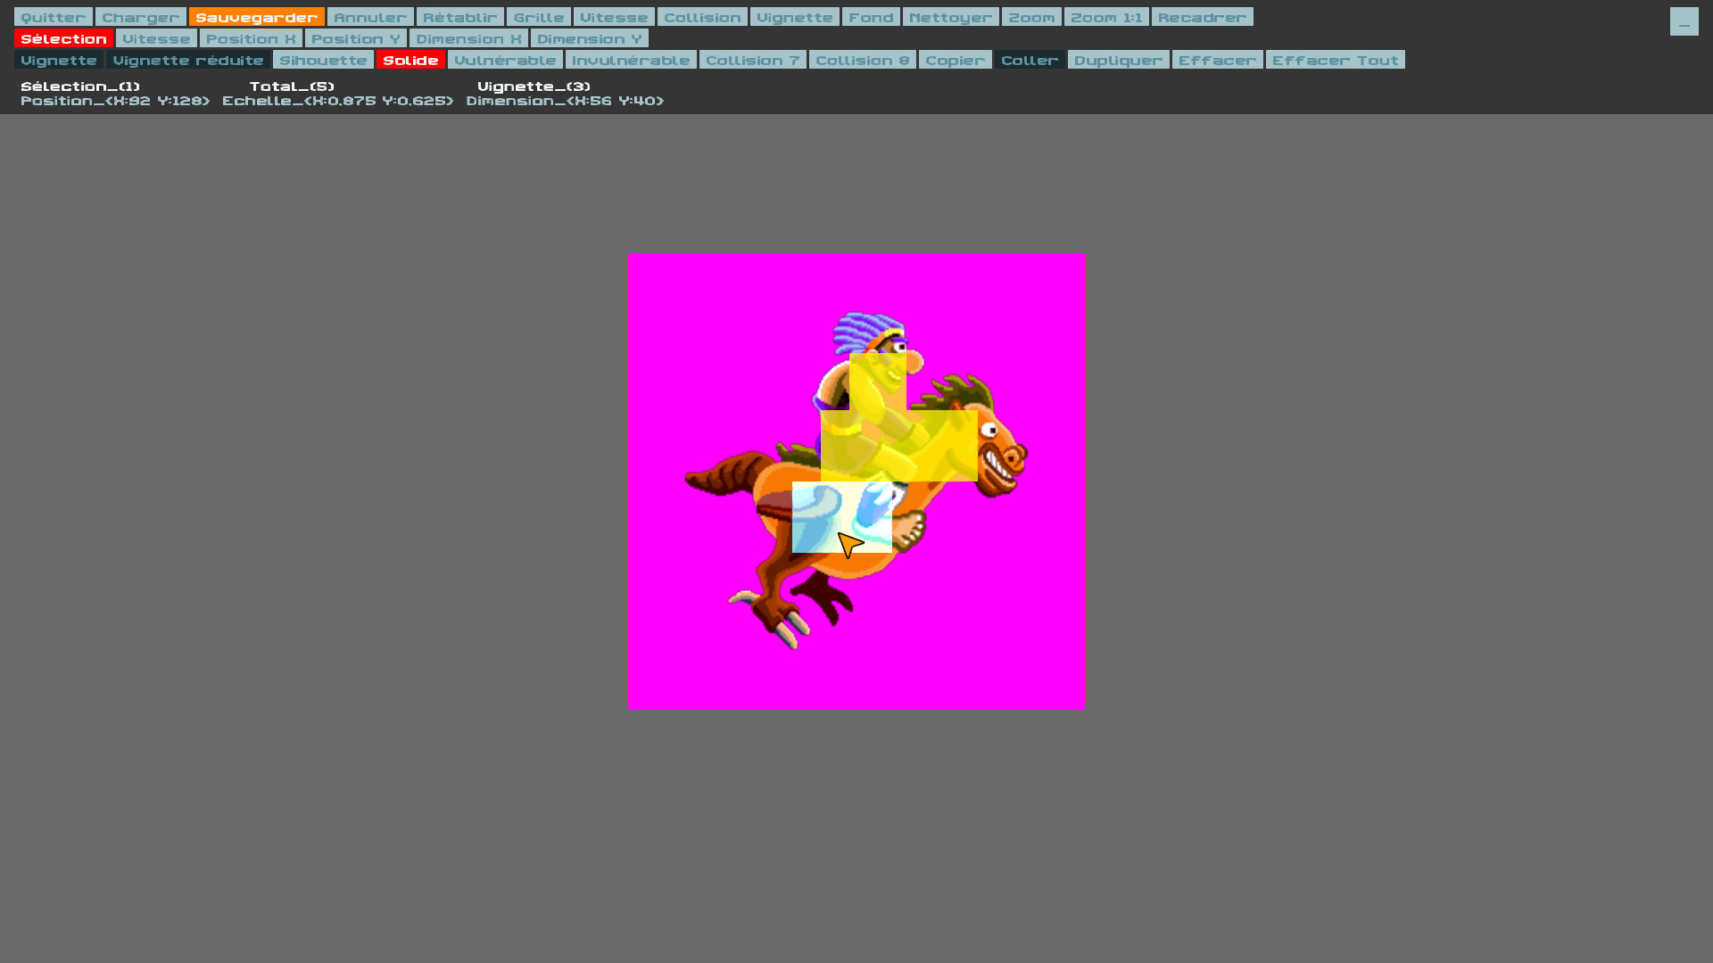Click the Coller paste button
The height and width of the screenshot is (963, 1713).
click(x=1030, y=60)
